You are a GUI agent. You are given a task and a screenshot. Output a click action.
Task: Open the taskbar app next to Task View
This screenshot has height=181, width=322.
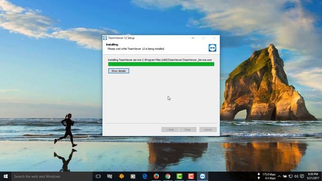pos(110,176)
